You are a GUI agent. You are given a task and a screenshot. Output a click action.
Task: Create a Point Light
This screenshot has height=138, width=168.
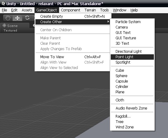point(132,57)
